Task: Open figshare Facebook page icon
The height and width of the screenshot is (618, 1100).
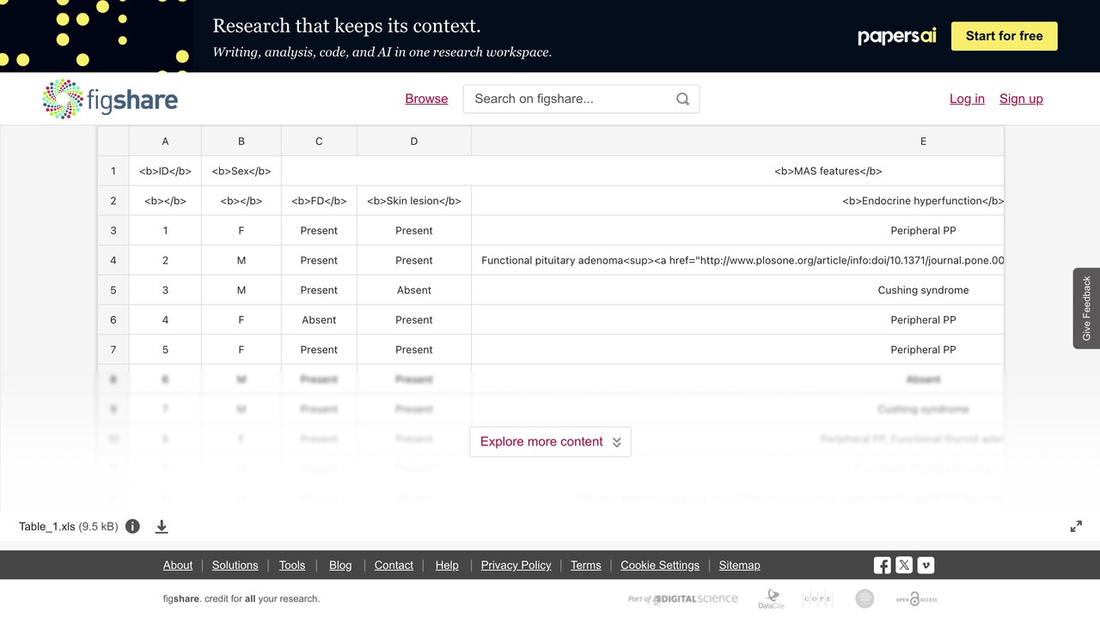Action: pyautogui.click(x=883, y=565)
